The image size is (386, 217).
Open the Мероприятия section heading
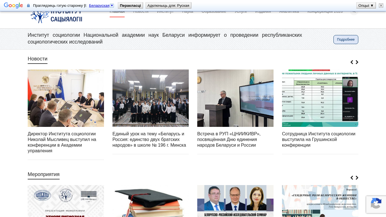[x=44, y=174]
